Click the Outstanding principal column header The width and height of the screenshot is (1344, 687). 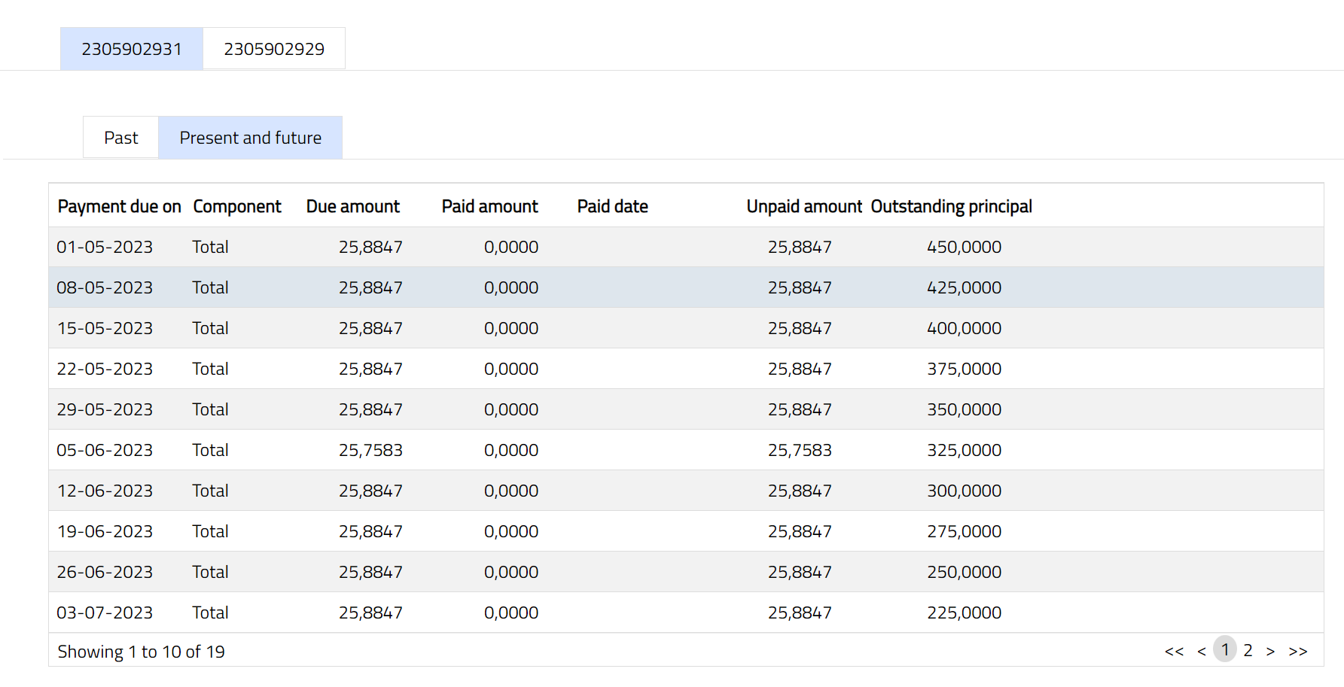tap(951, 206)
